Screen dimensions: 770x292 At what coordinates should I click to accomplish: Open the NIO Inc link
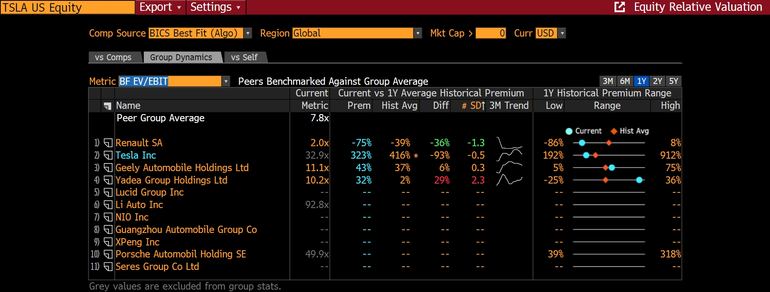(132, 217)
